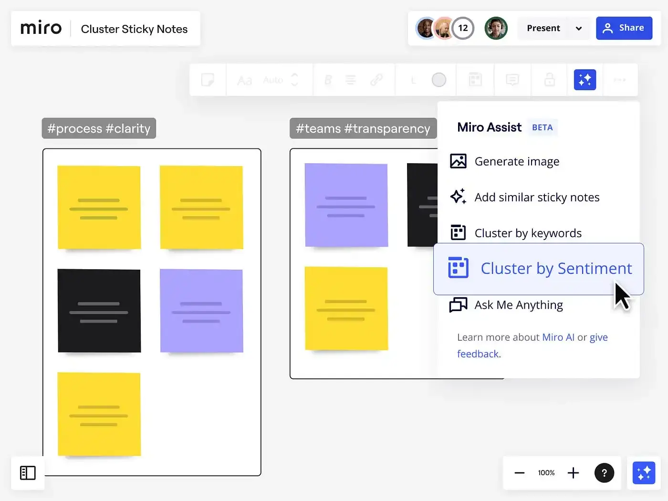
Task: Open the frames panel in bottom left
Action: (x=28, y=473)
